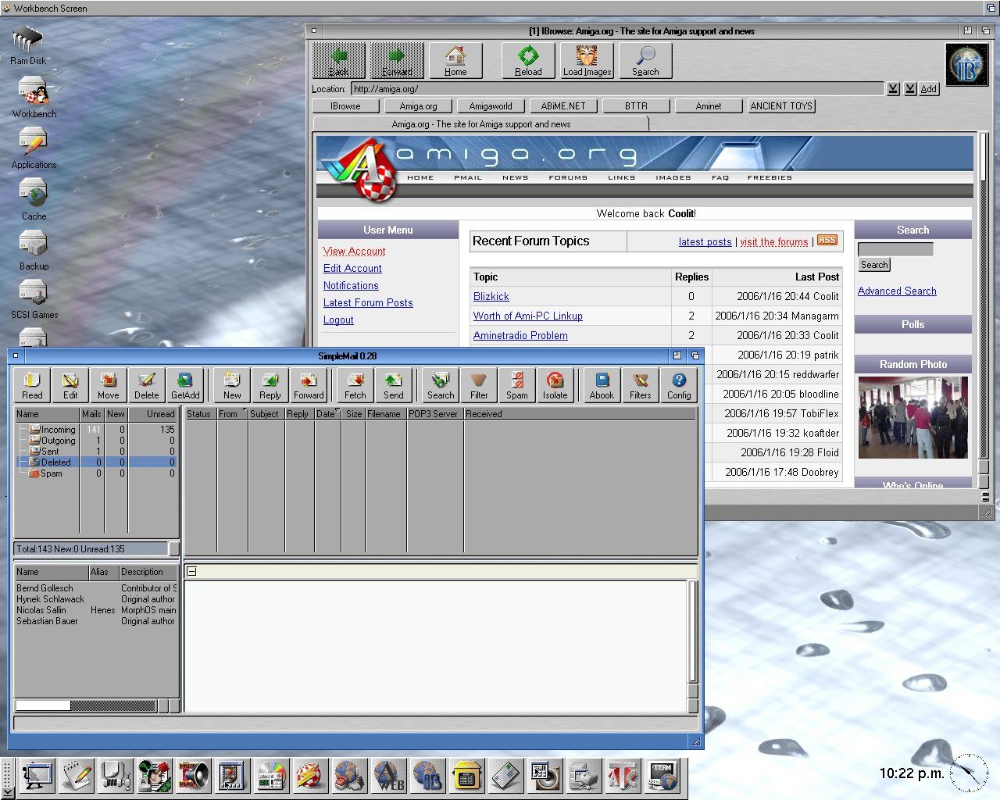Click the IBrowse bookmark button
The image size is (1000, 800).
coord(345,106)
